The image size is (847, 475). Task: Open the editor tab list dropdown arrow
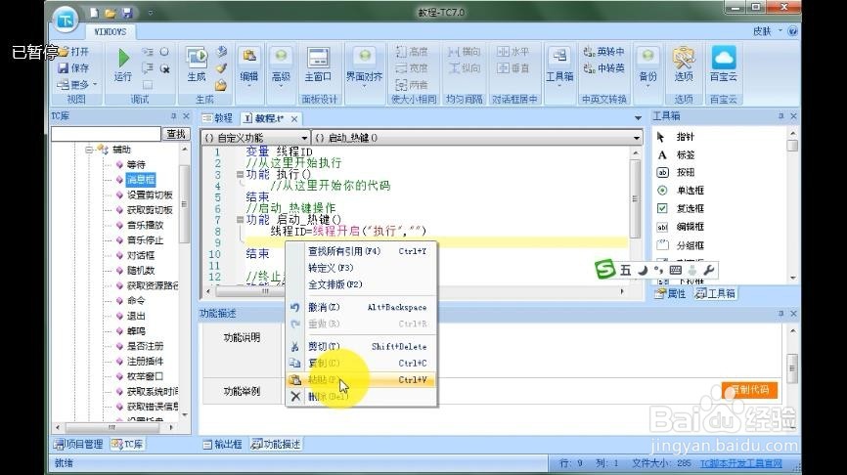coord(638,117)
